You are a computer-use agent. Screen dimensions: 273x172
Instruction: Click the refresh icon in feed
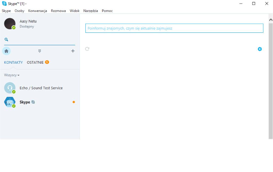87,49
